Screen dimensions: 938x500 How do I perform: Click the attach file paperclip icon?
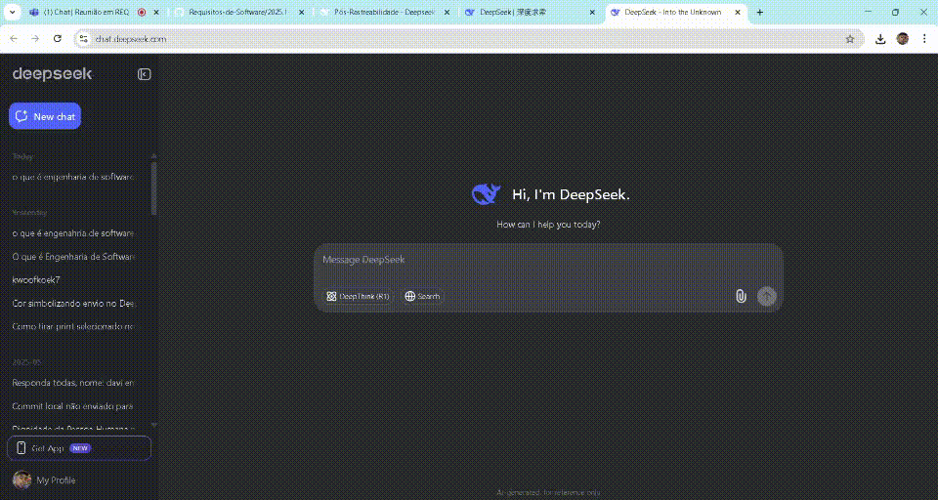coord(741,296)
